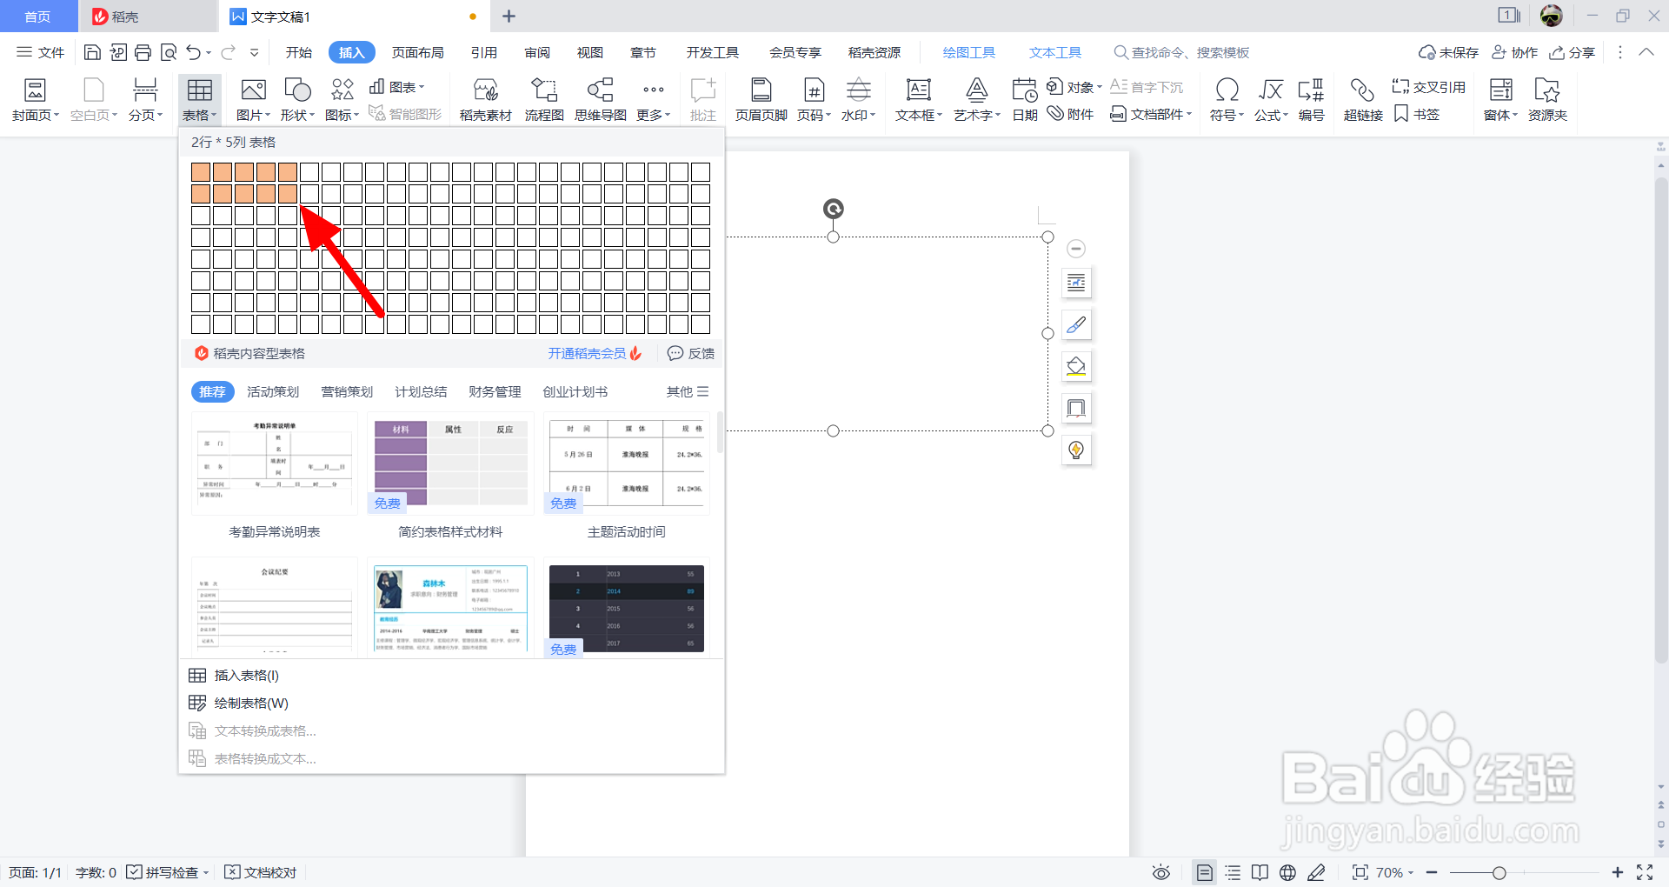Click the 开通稻壳会员 link
1669x887 pixels.
pos(595,354)
